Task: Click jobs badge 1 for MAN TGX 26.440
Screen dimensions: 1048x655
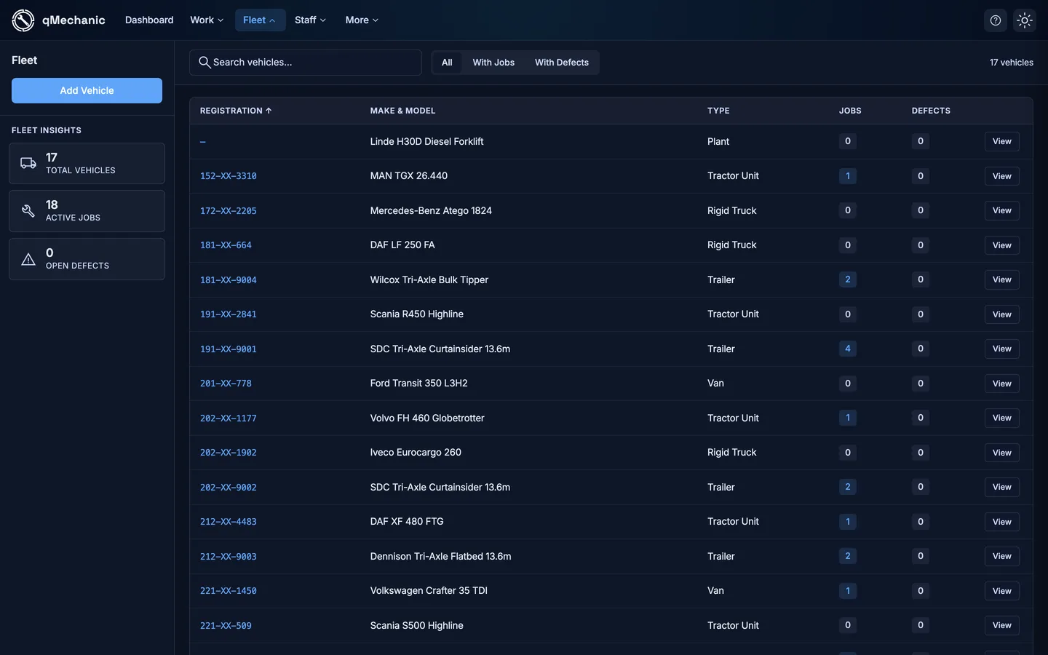Action: coord(847,176)
